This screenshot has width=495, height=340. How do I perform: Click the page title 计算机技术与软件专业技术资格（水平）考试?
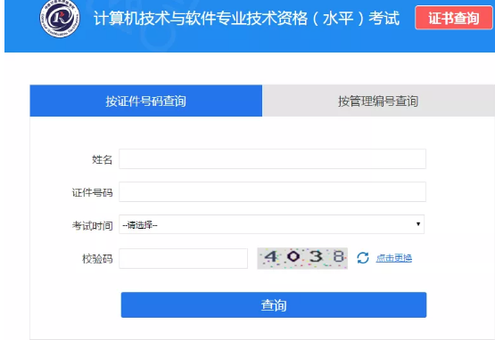point(246,19)
